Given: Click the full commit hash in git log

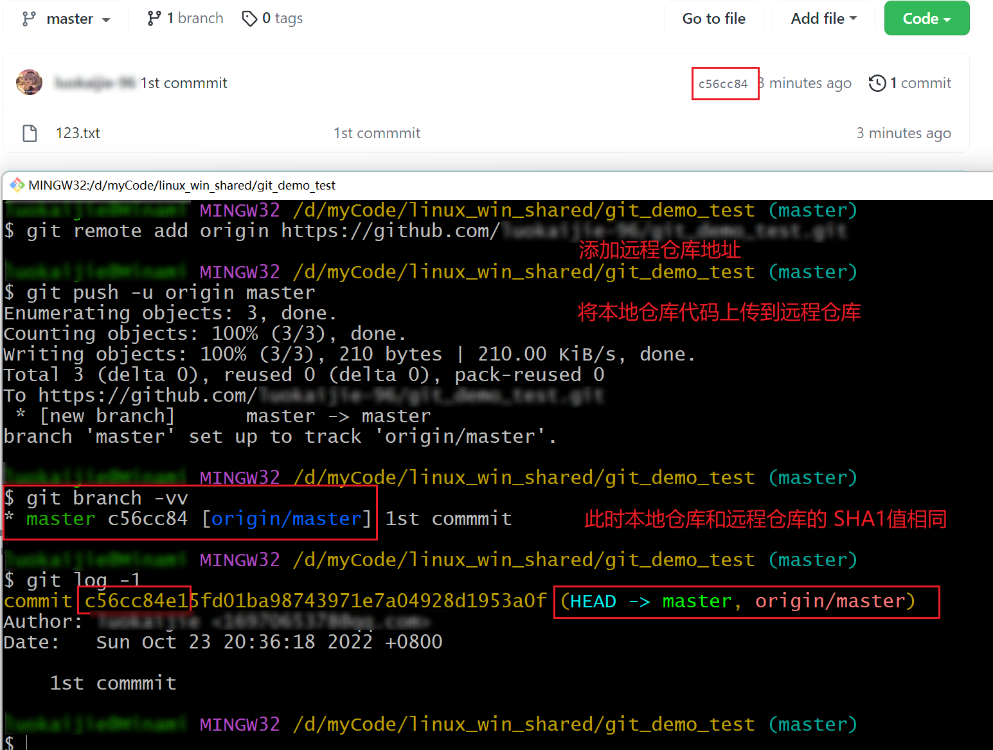Looking at the screenshot, I should (x=316, y=601).
